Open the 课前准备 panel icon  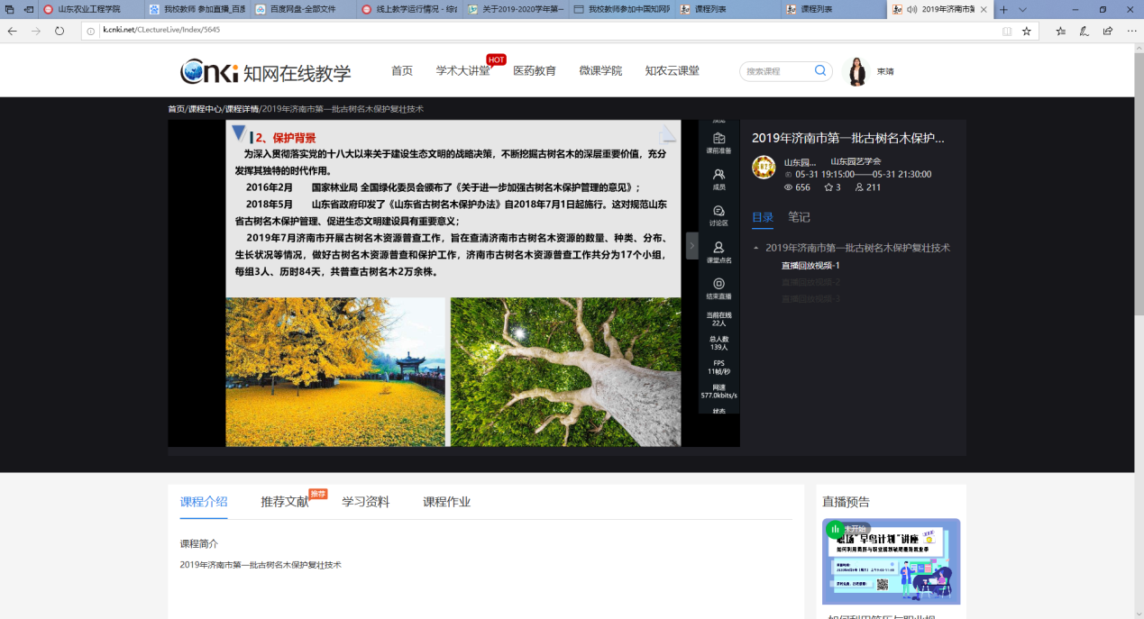(x=718, y=139)
